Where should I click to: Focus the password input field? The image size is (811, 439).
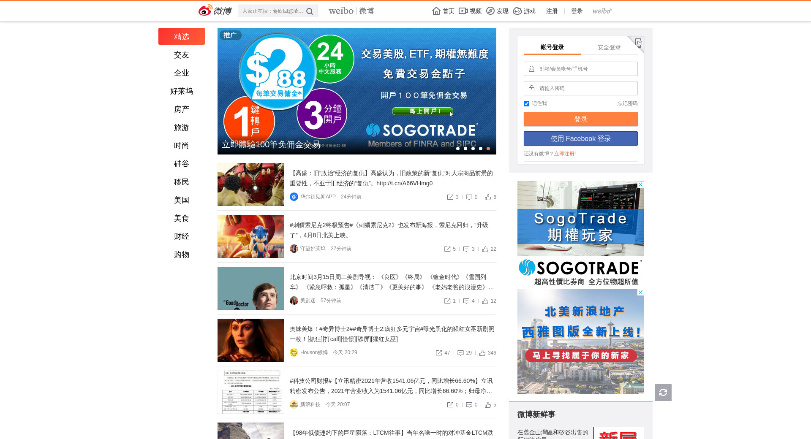point(585,88)
